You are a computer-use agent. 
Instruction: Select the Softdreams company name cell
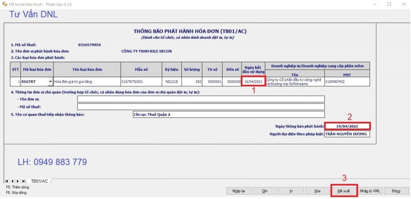click(x=295, y=82)
